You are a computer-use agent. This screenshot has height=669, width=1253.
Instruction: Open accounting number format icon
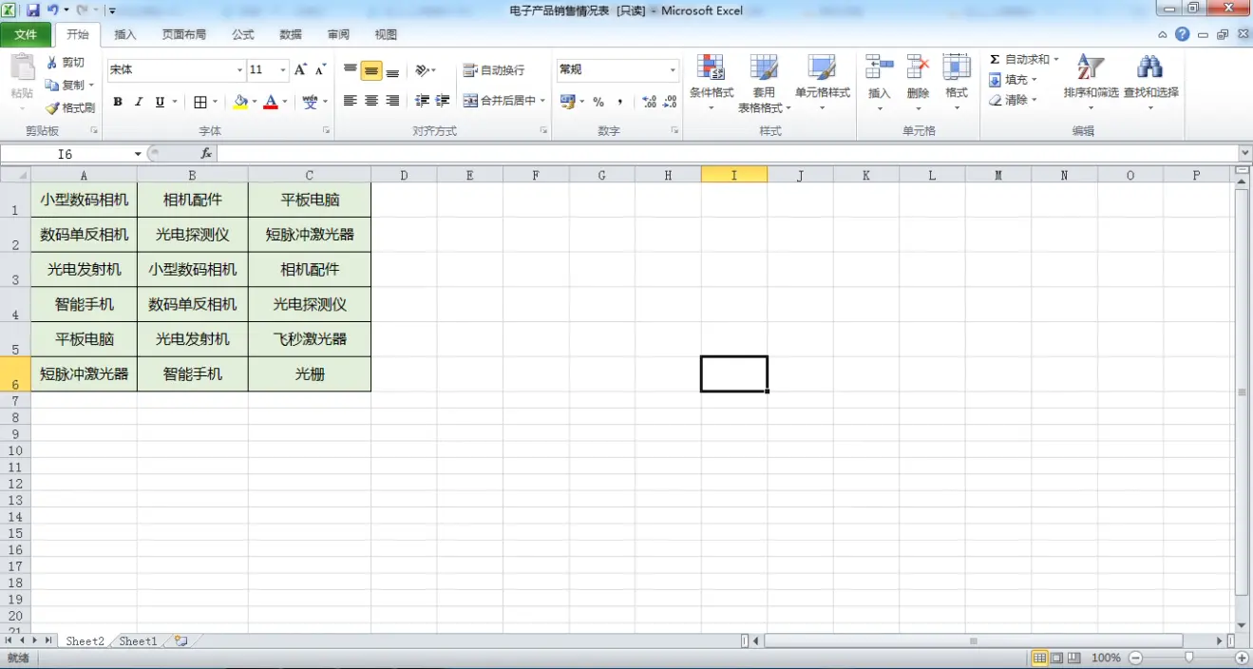(x=567, y=101)
